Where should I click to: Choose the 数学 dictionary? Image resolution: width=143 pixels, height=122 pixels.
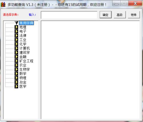23,74
